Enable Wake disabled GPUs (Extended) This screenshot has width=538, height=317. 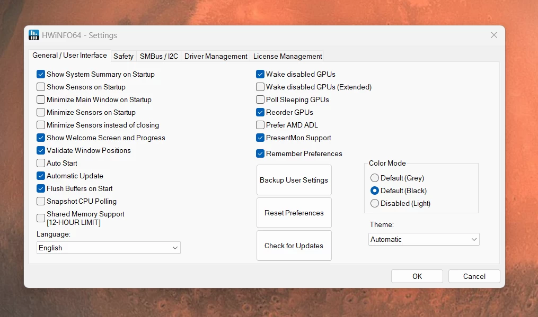click(x=260, y=87)
